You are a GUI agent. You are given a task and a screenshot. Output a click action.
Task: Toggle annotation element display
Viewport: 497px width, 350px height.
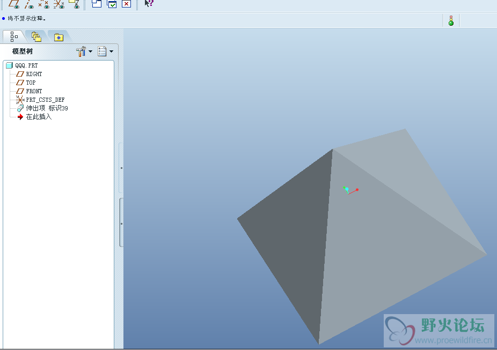(x=74, y=4)
